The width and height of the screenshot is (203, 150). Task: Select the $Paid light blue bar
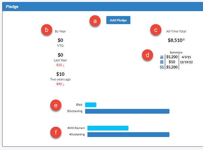coord(91,105)
